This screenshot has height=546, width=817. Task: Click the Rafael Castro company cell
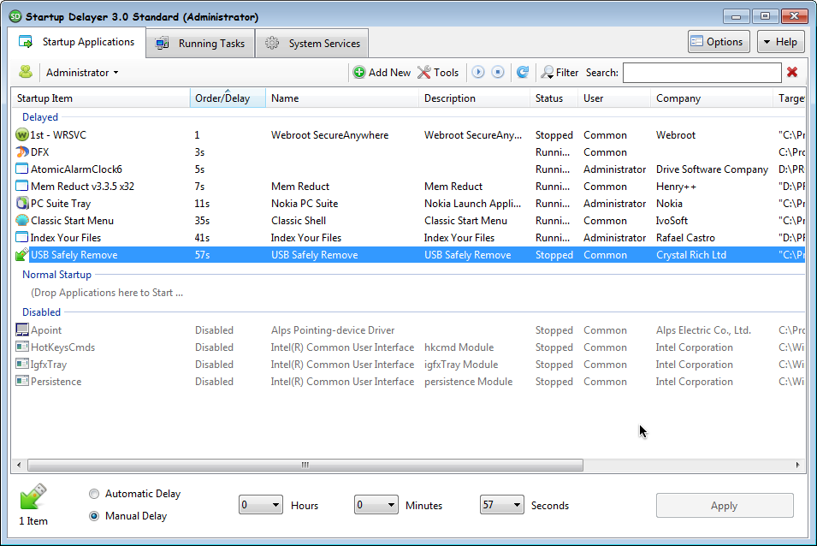point(685,238)
